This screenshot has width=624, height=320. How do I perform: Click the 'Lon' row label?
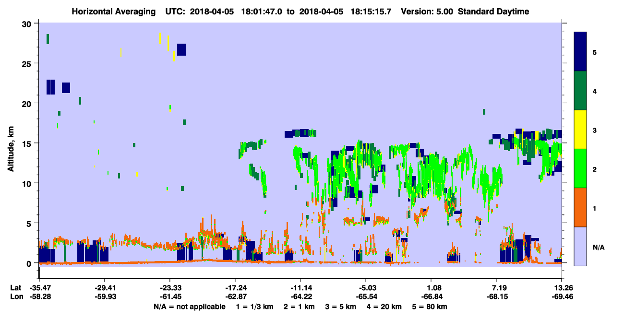16,296
